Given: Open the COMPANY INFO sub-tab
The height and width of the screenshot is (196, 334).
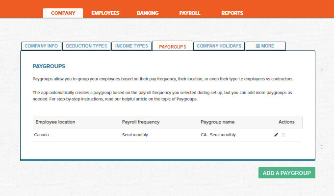Looking at the screenshot, I should (x=41, y=46).
